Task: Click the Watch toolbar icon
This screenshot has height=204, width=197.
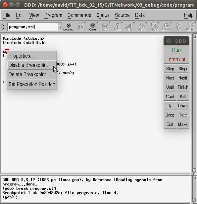Action: tap(105, 27)
